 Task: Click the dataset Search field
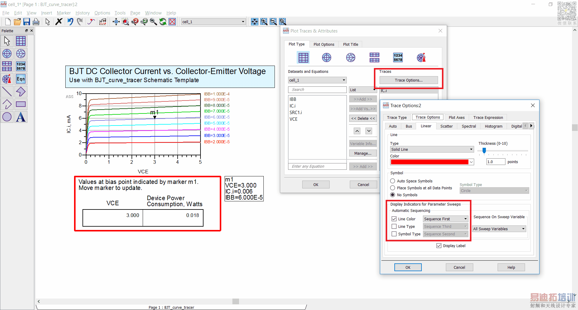(317, 90)
